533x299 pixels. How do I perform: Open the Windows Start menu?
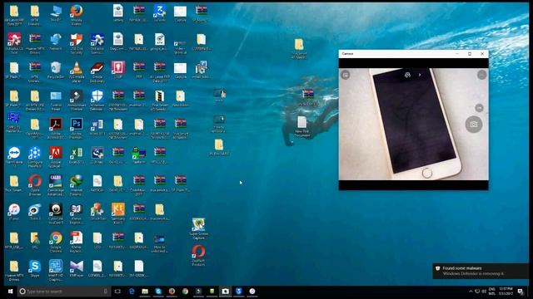click(x=10, y=292)
